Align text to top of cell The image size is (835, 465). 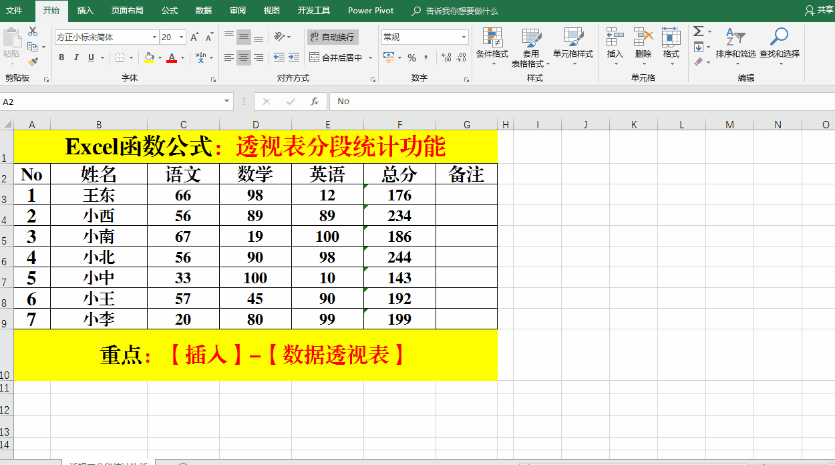pos(229,37)
